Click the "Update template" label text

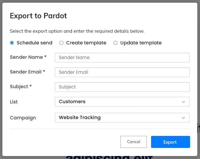point(141,43)
